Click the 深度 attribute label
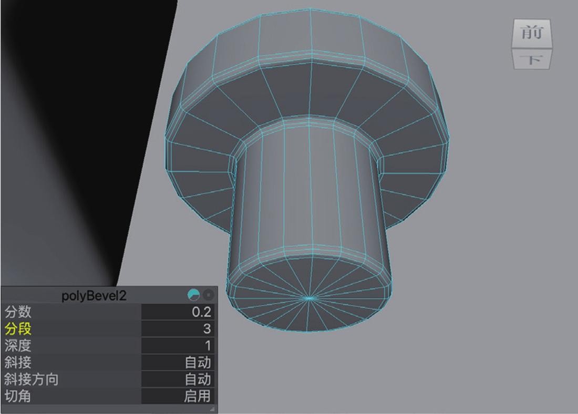Viewport: 578px width, 414px height. tap(18, 346)
